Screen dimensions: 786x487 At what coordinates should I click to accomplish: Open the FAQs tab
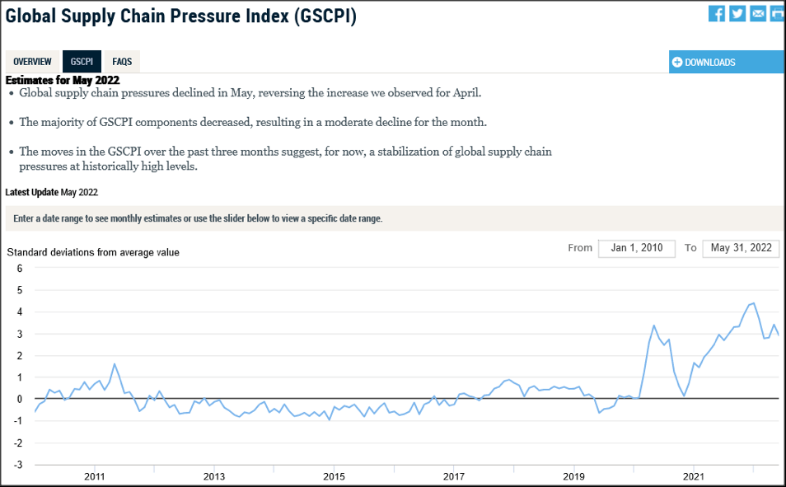click(122, 62)
